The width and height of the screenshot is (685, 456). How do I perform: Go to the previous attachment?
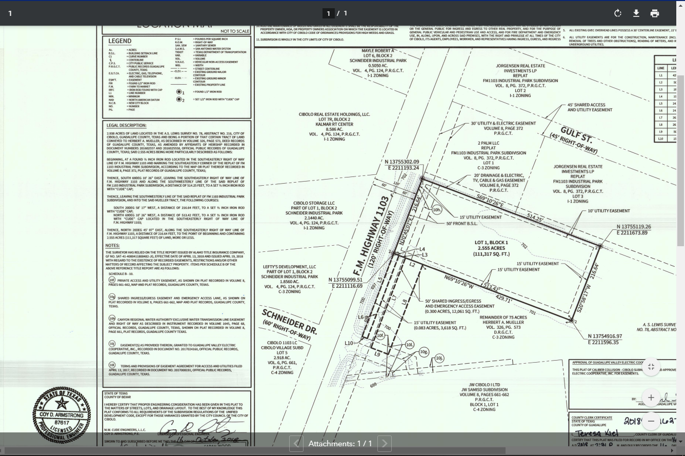point(296,444)
